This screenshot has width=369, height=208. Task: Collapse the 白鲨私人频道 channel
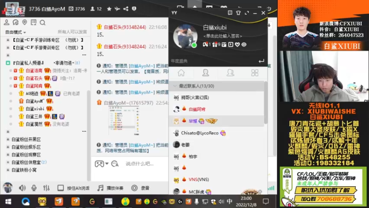click(x=8, y=63)
